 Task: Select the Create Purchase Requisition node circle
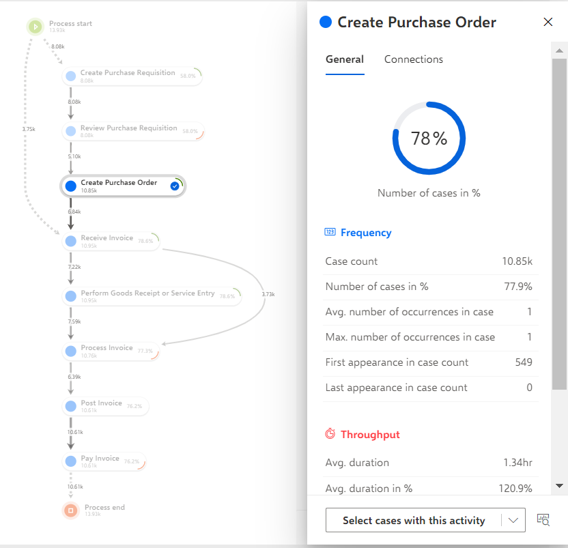click(70, 76)
